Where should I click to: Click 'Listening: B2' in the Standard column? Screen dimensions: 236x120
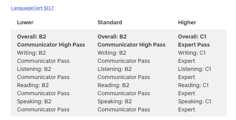click(114, 69)
